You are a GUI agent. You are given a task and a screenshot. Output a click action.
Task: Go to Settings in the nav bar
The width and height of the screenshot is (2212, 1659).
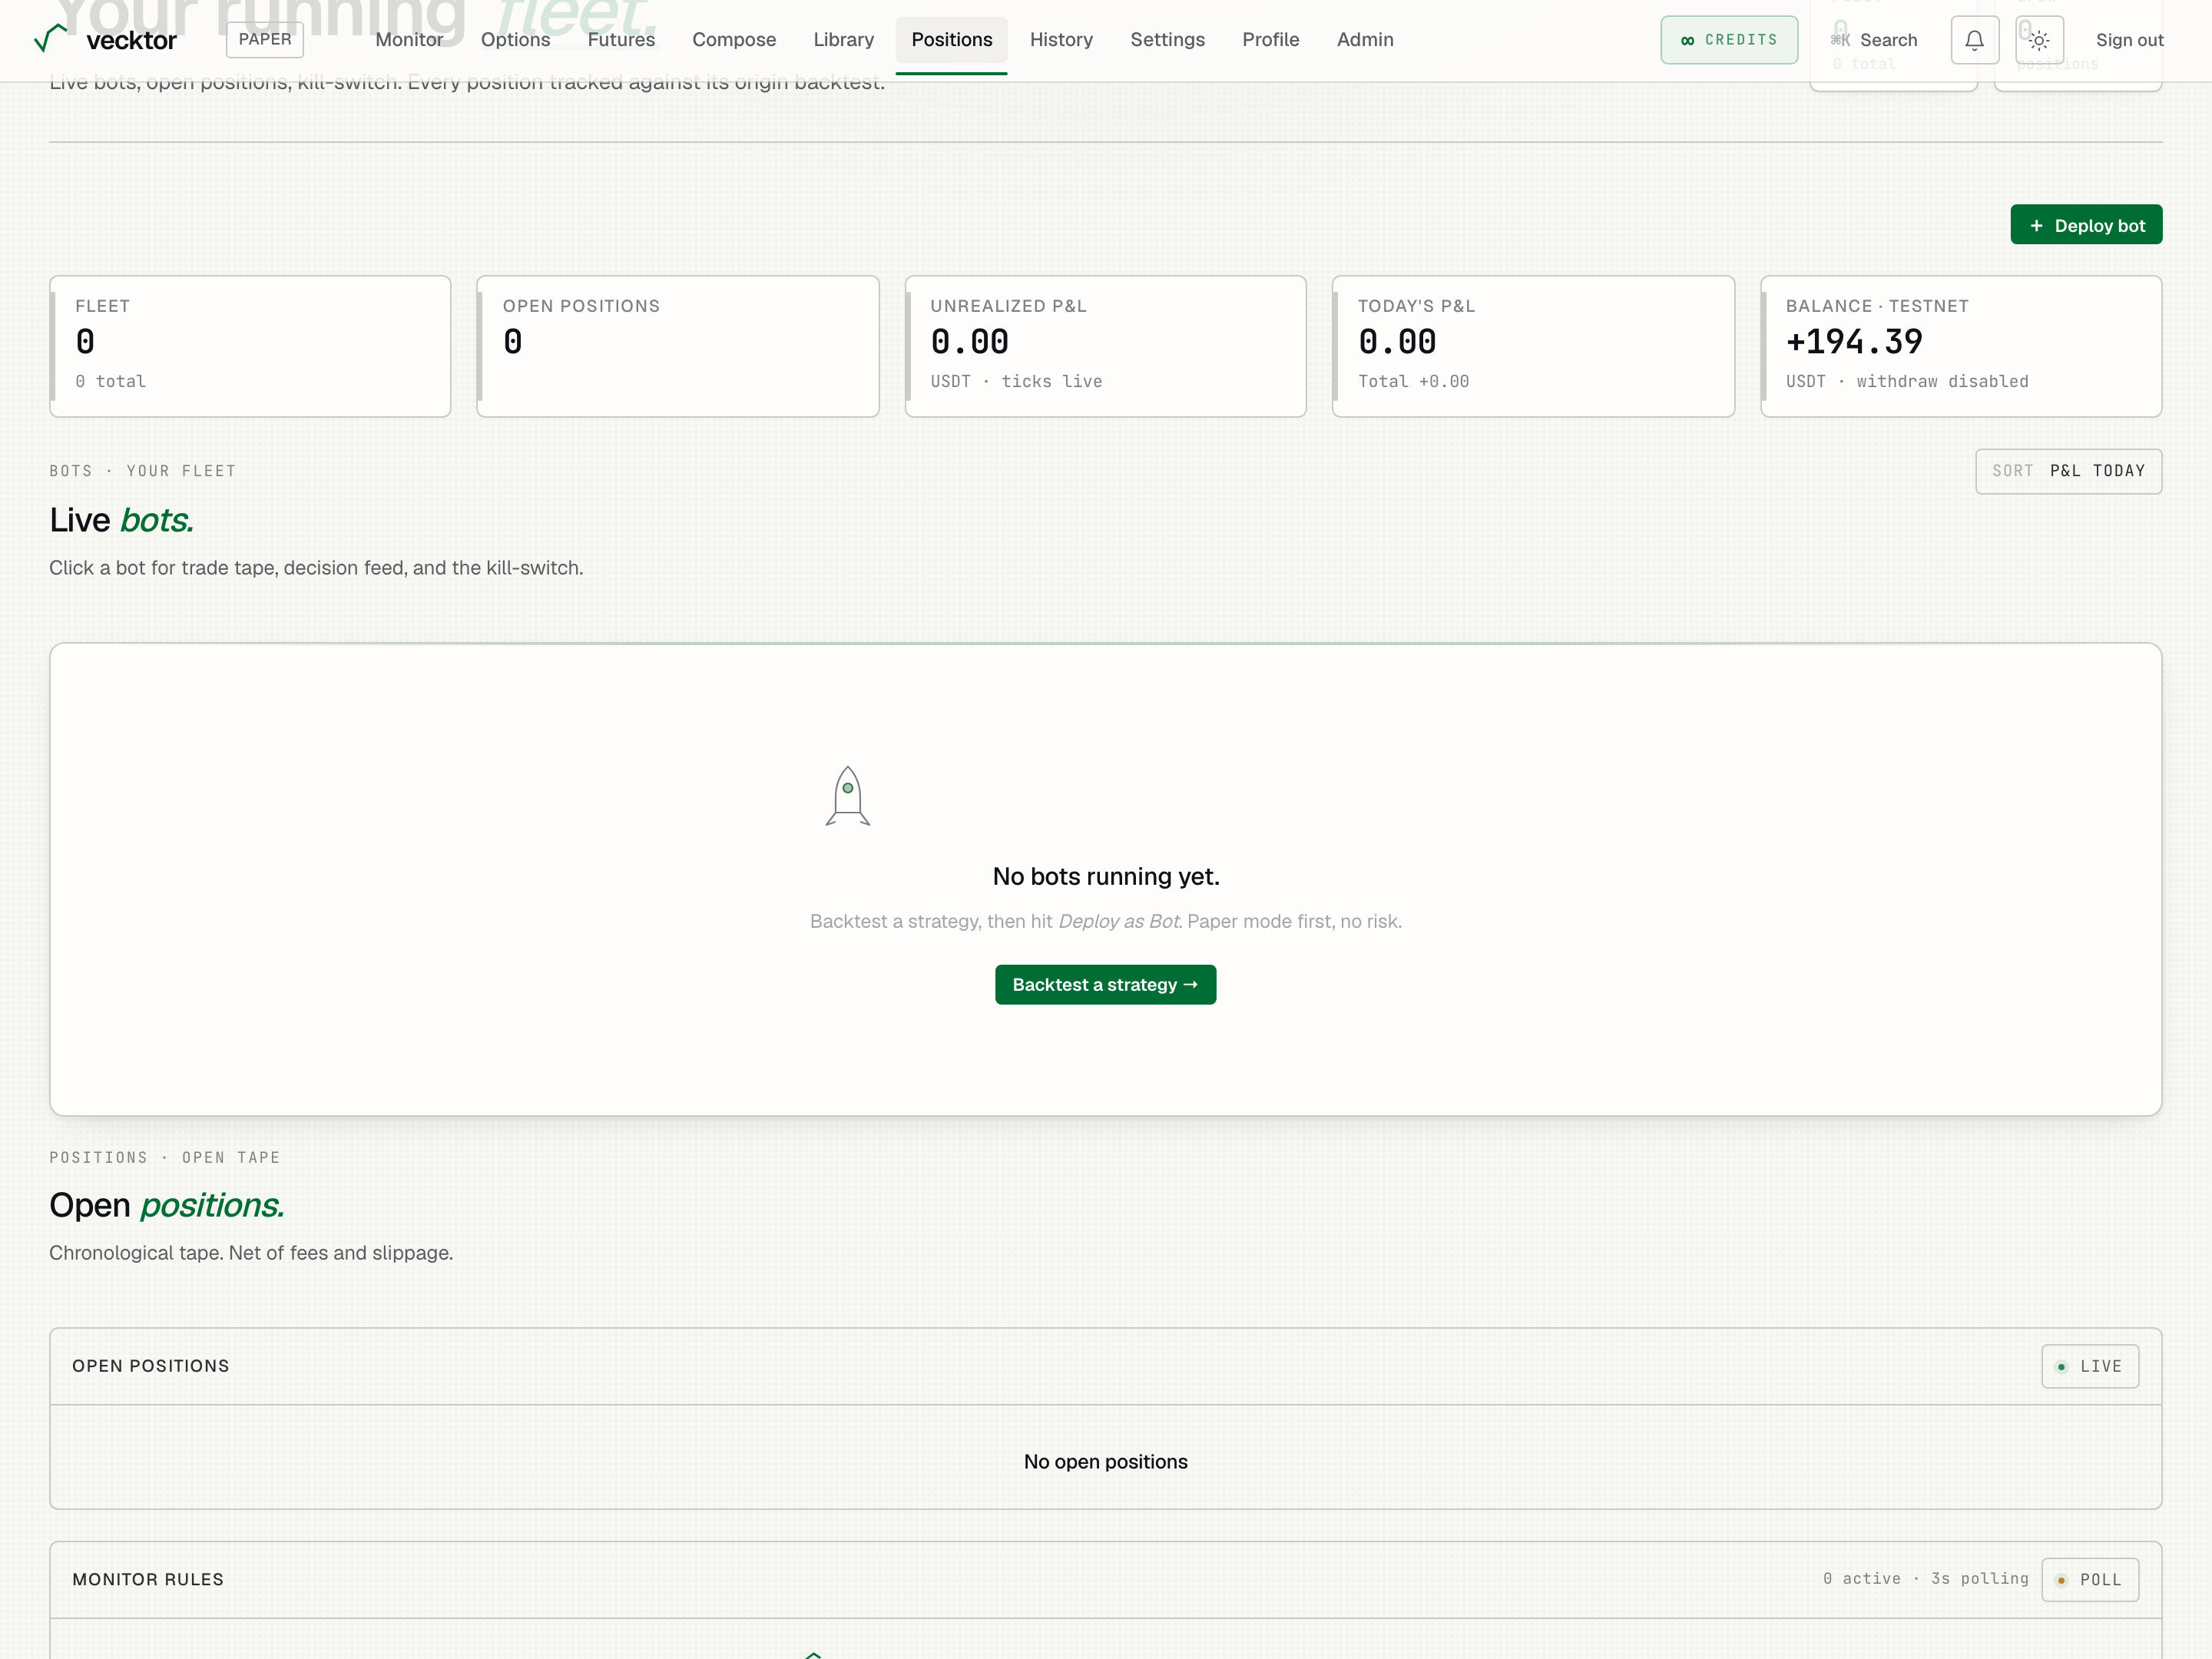click(x=1167, y=40)
